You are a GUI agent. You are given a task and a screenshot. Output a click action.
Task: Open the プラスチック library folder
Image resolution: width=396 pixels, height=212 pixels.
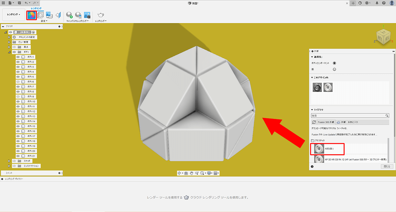point(318,140)
